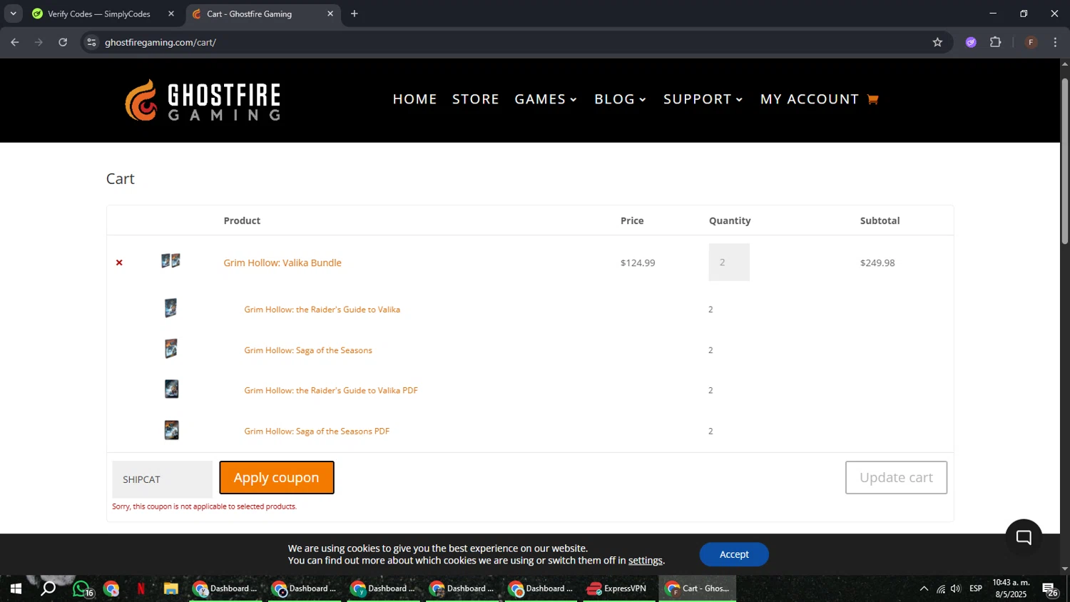Reload the page
1070x602 pixels.
(x=63, y=42)
